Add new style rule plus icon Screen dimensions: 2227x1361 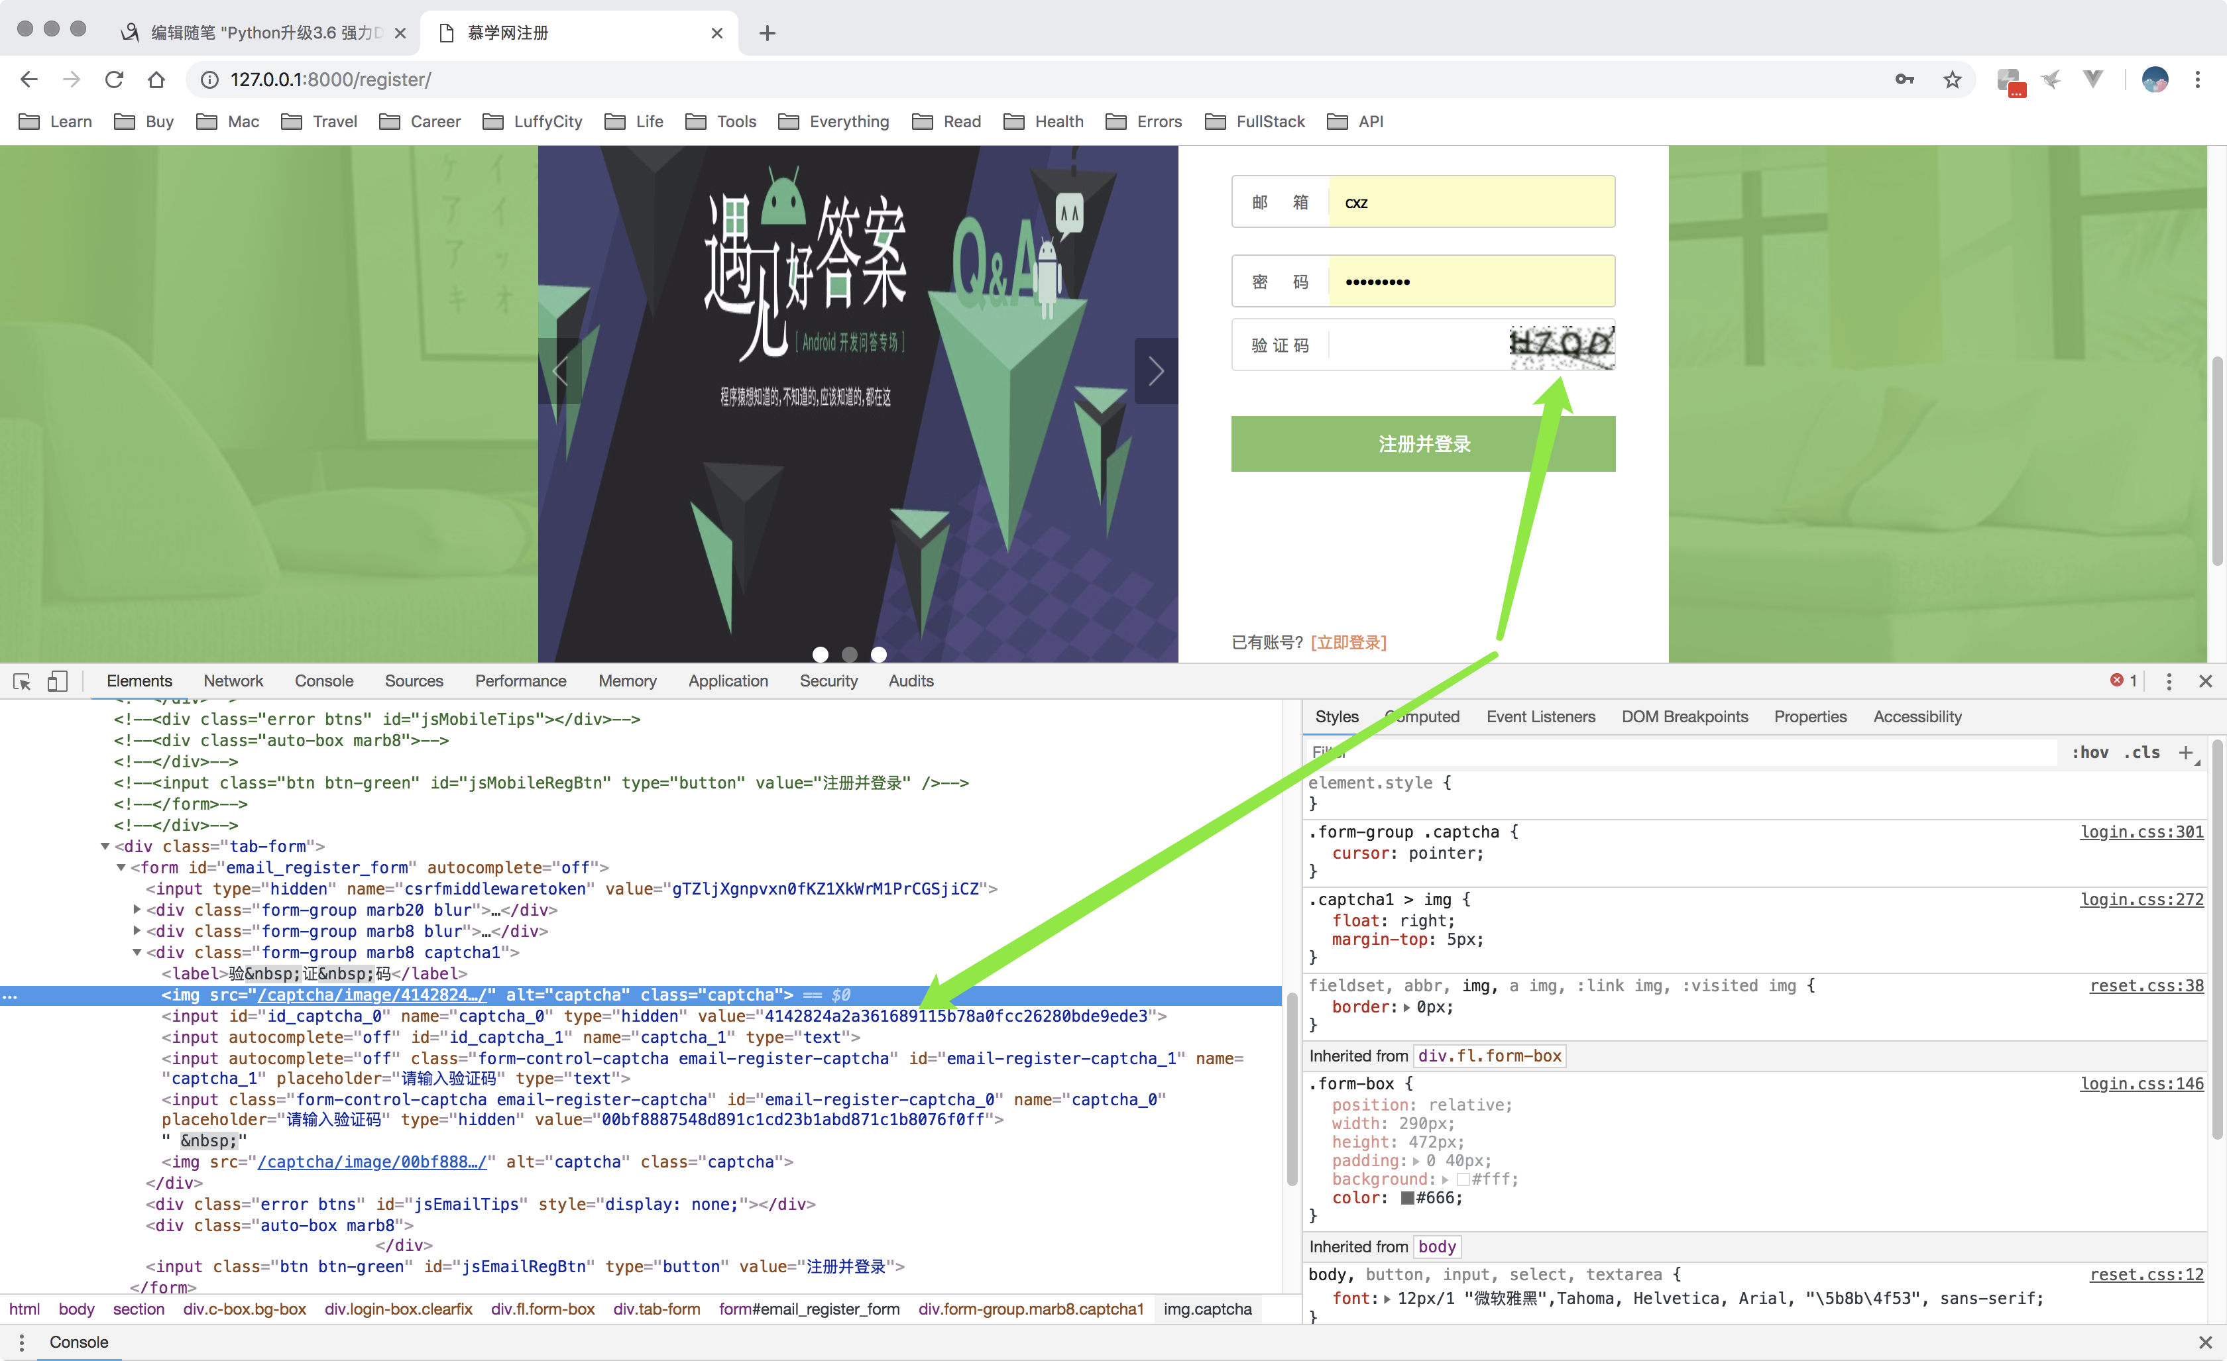tap(2185, 753)
